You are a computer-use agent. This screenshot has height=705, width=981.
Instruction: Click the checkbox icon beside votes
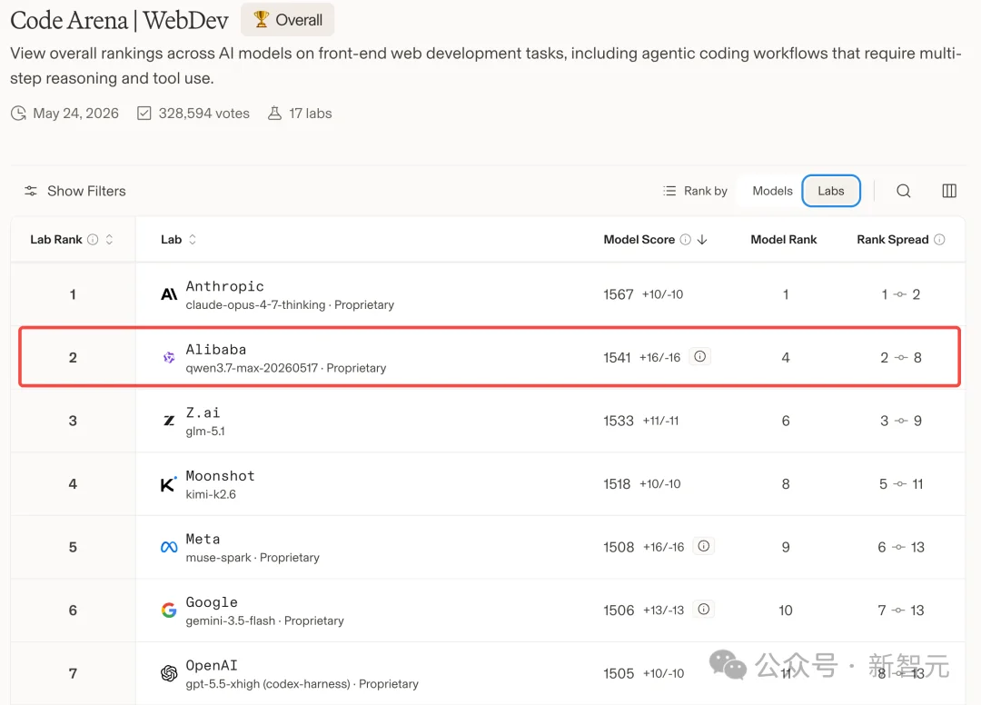144,114
